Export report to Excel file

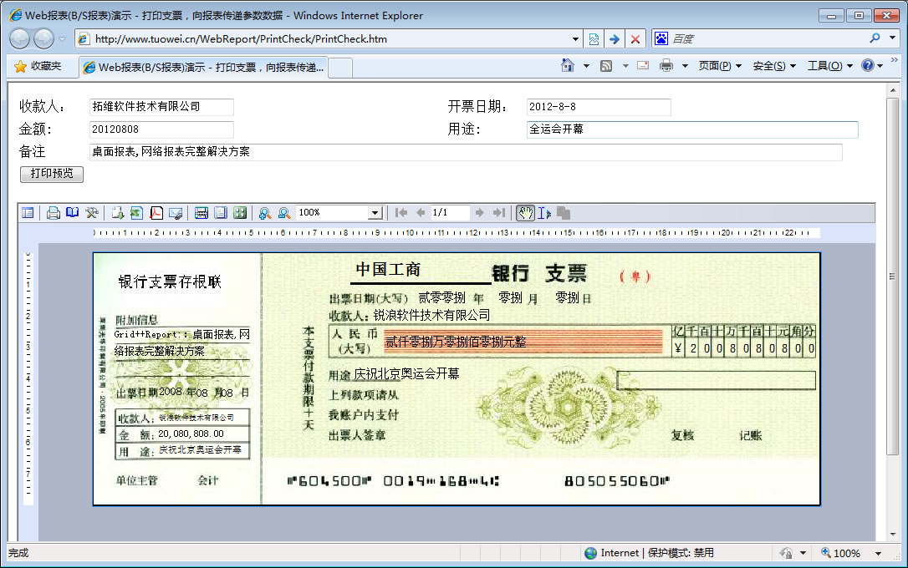pos(136,213)
